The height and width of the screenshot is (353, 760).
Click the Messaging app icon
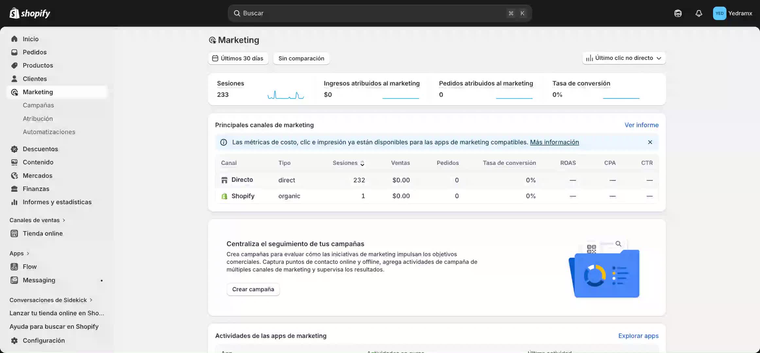[x=14, y=280]
